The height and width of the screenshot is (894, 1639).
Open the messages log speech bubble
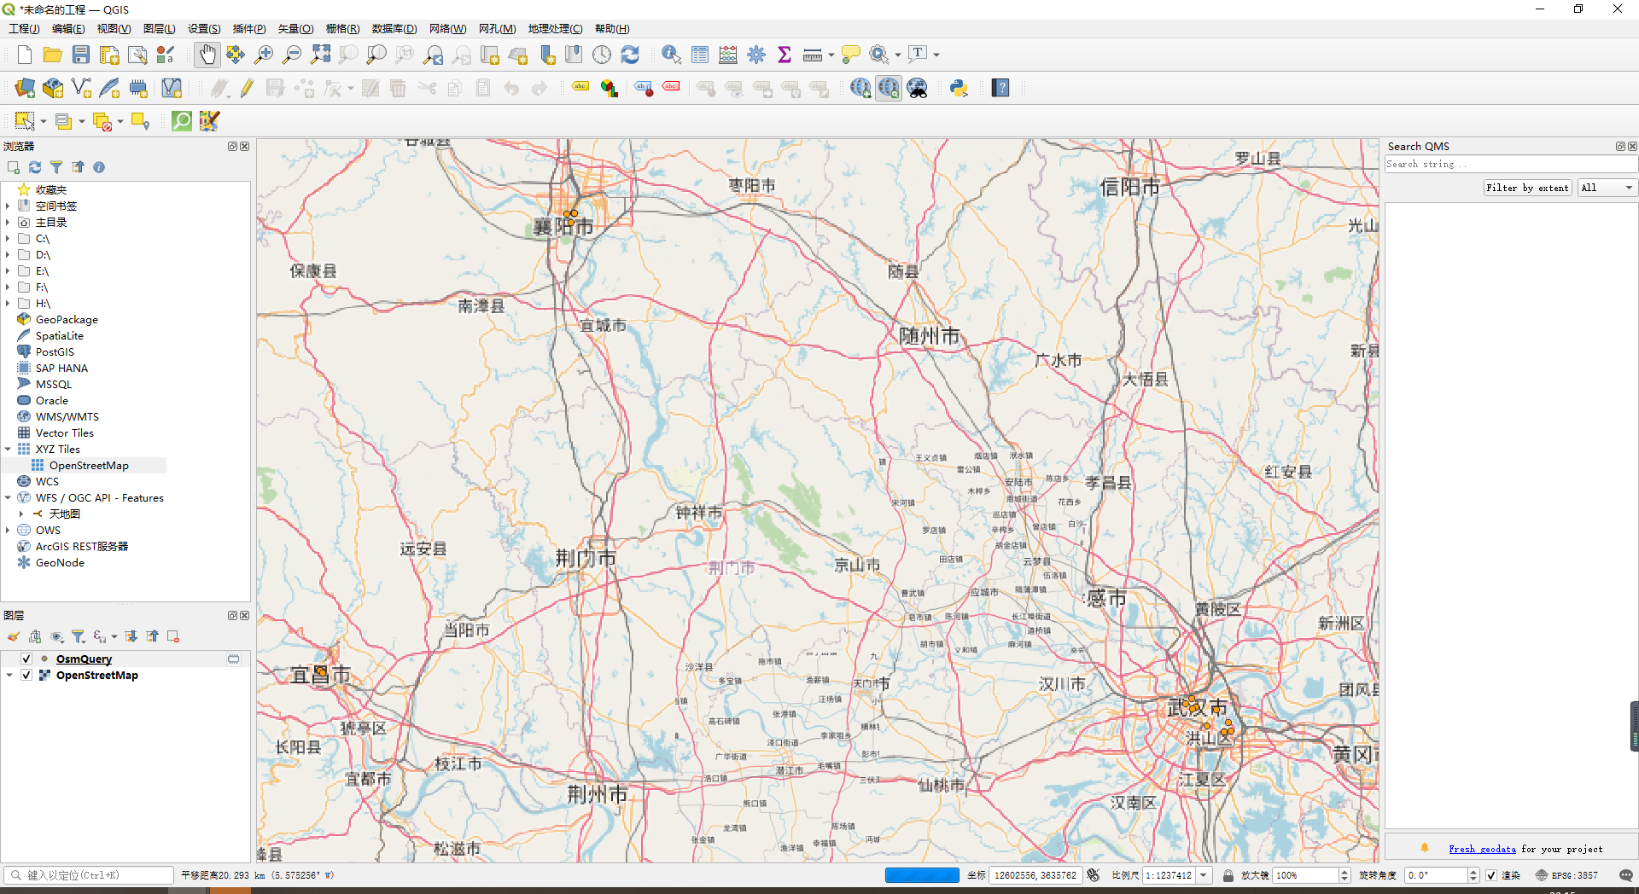(x=1626, y=875)
